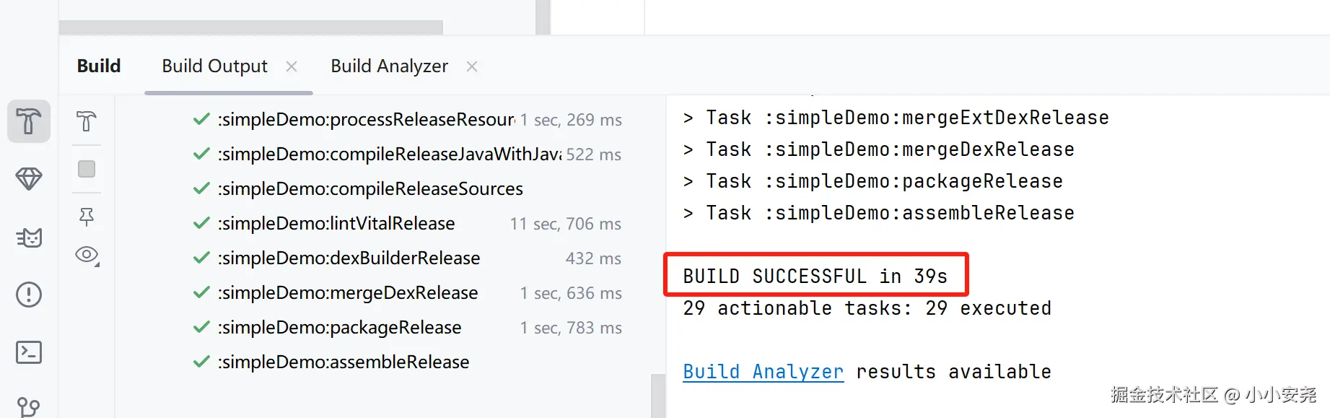Open the eye view options dropdown
This screenshot has width=1330, height=418.
[87, 255]
